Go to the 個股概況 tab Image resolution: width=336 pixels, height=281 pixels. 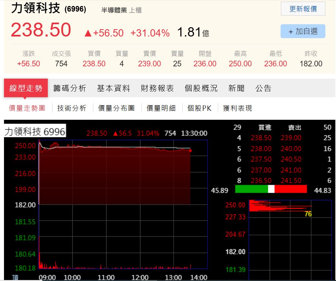click(x=201, y=88)
